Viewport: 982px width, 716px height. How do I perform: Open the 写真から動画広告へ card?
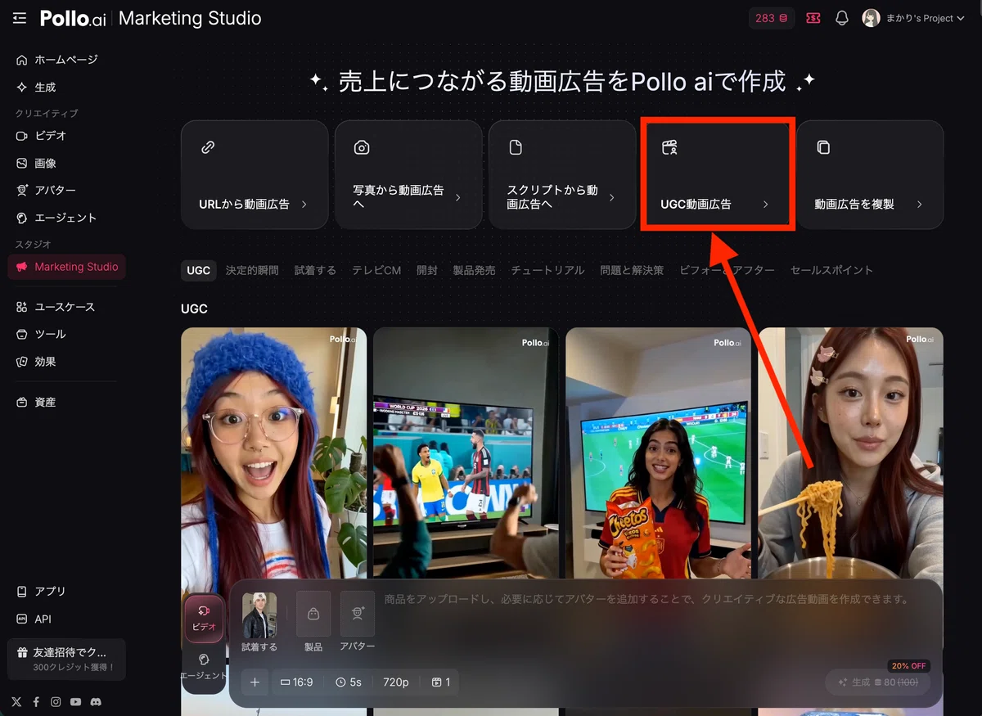pyautogui.click(x=408, y=174)
